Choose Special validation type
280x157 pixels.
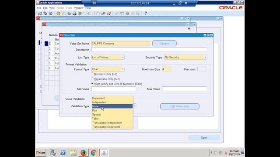tap(112, 115)
